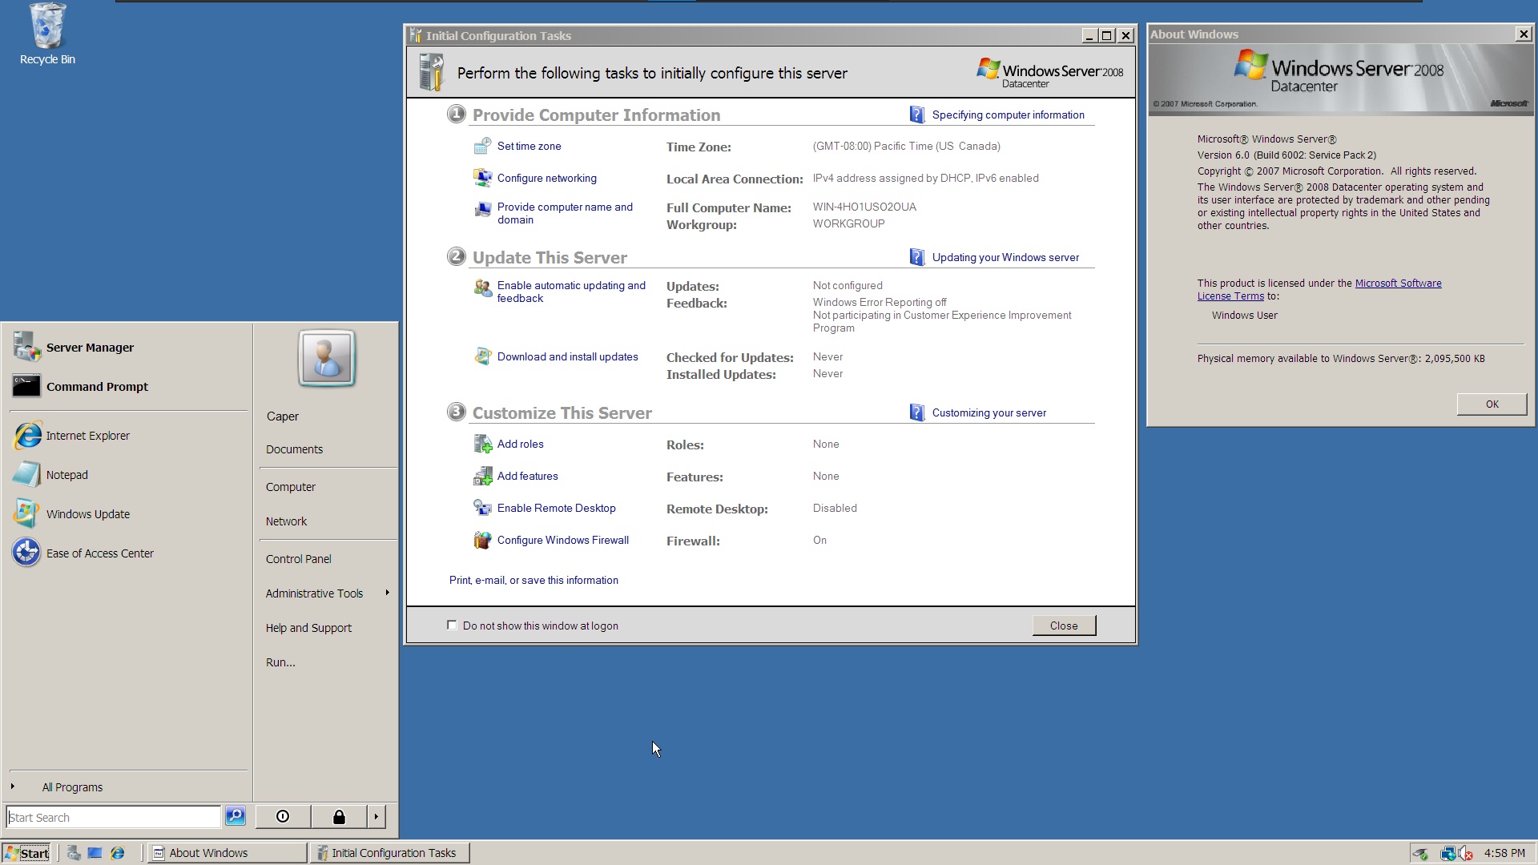Select Download and install updates
This screenshot has width=1538, height=865.
click(567, 356)
